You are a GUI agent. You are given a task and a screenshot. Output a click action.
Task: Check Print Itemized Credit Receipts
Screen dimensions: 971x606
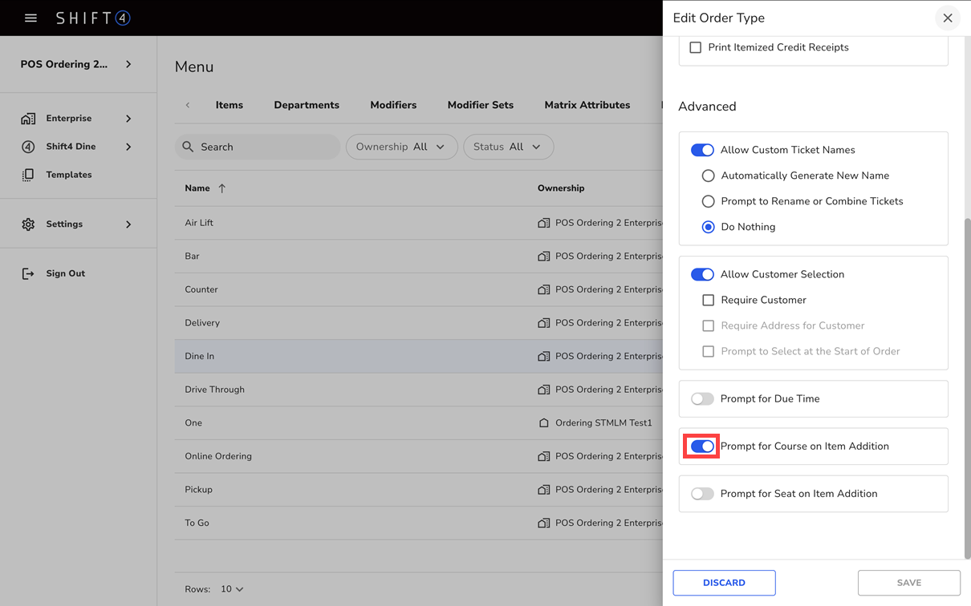click(696, 47)
